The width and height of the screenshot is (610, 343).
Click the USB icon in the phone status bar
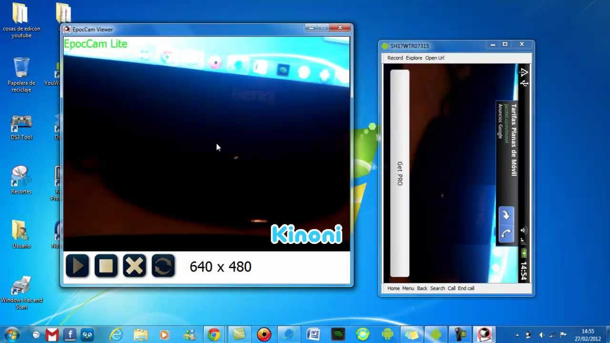tap(524, 83)
